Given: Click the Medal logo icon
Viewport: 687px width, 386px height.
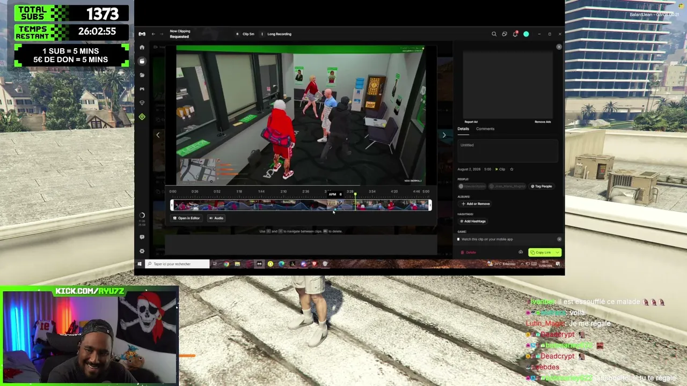Looking at the screenshot, I should [142, 34].
